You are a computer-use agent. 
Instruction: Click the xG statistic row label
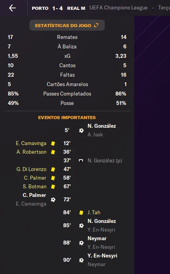click(x=68, y=56)
